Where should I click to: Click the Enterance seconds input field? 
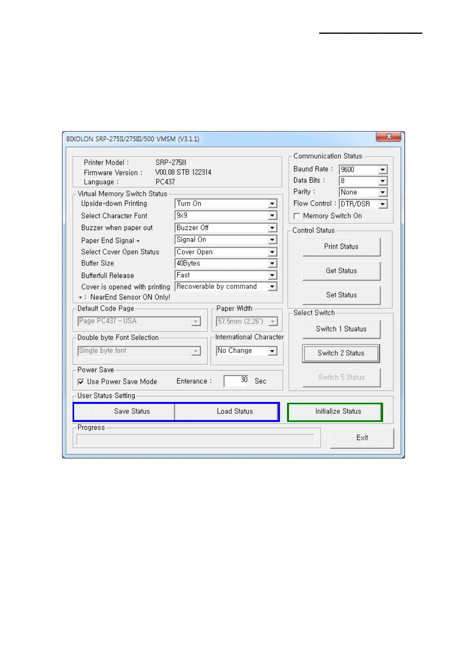[236, 381]
